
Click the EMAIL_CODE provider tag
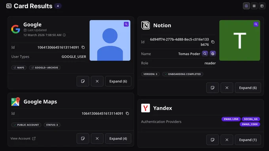click(x=250, y=124)
